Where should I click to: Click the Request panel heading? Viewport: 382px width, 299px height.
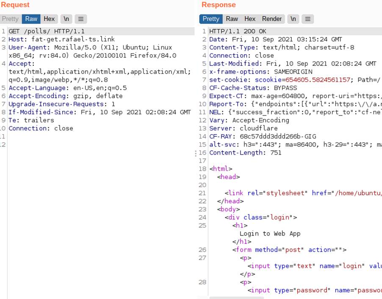15,5
